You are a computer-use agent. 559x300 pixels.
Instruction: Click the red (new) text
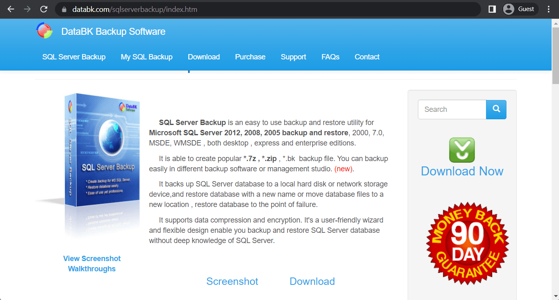tap(344, 169)
